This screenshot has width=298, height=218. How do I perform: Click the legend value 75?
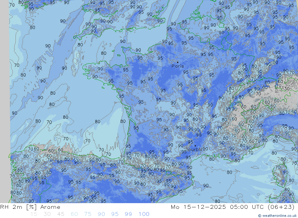click(88, 214)
